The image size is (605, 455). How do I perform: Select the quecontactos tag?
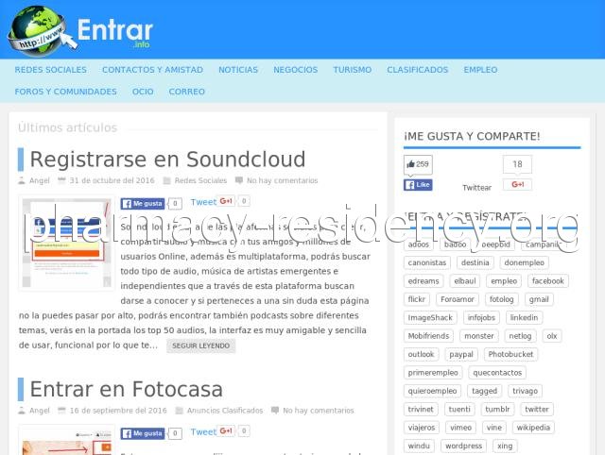click(497, 373)
